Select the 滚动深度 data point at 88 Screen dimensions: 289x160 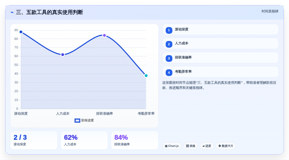pyautogui.click(x=21, y=32)
